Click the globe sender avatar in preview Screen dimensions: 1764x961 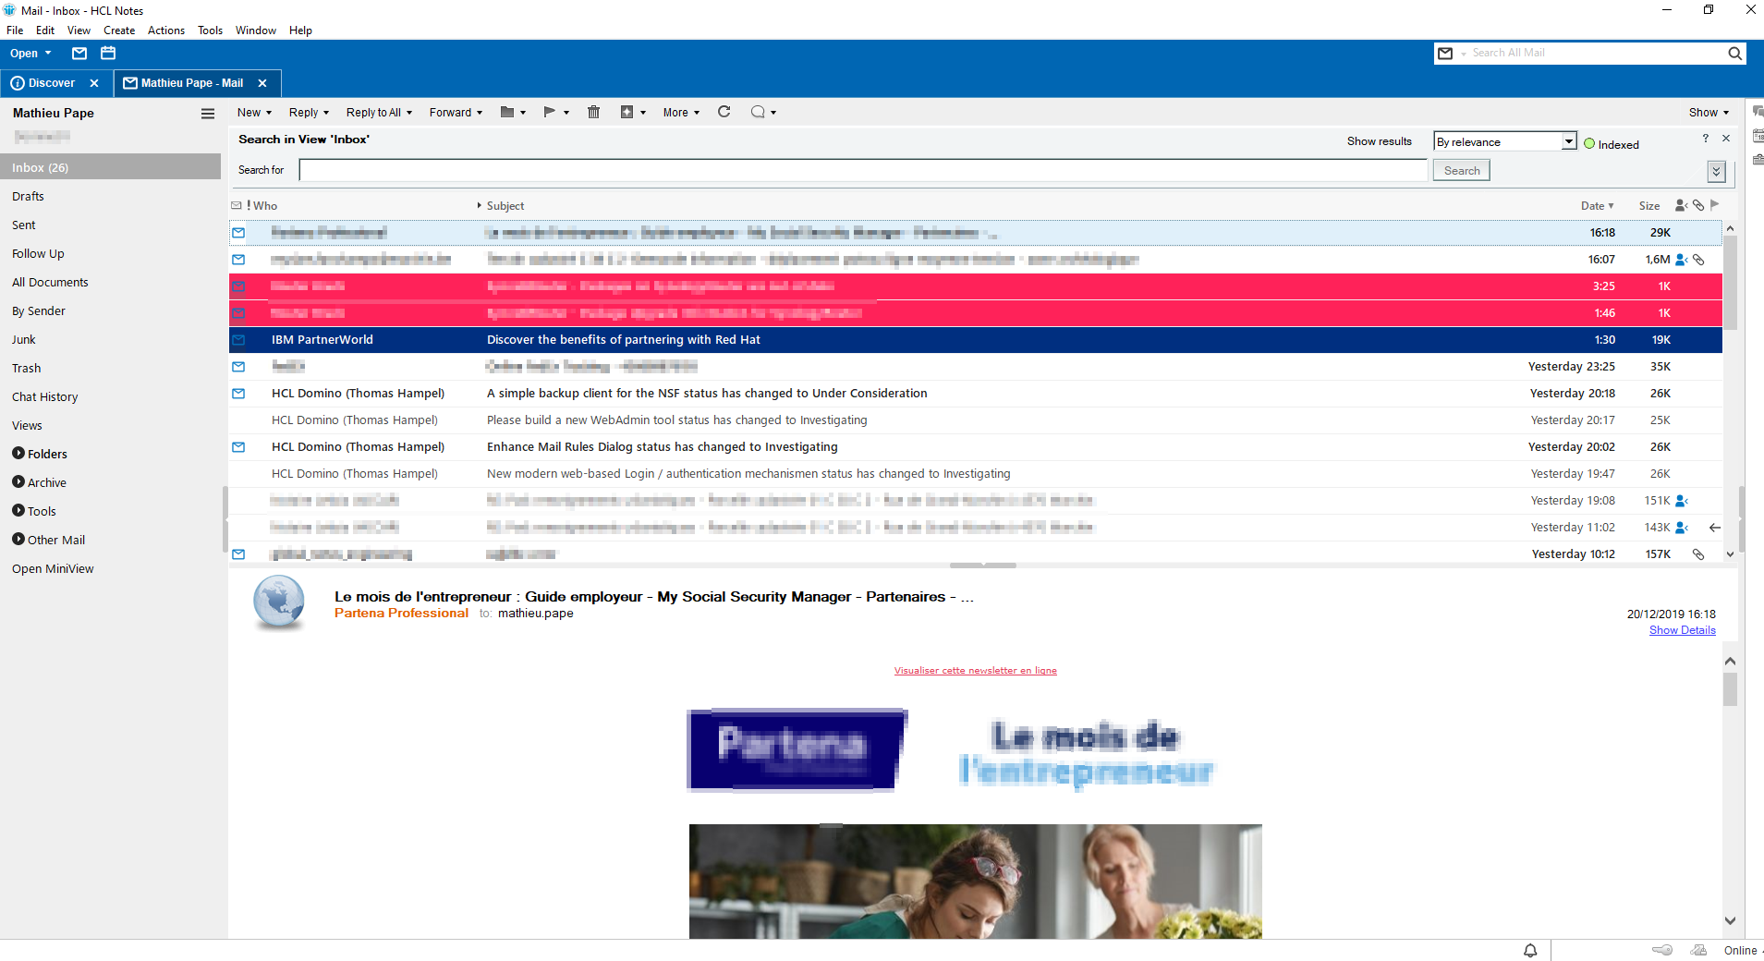279,602
